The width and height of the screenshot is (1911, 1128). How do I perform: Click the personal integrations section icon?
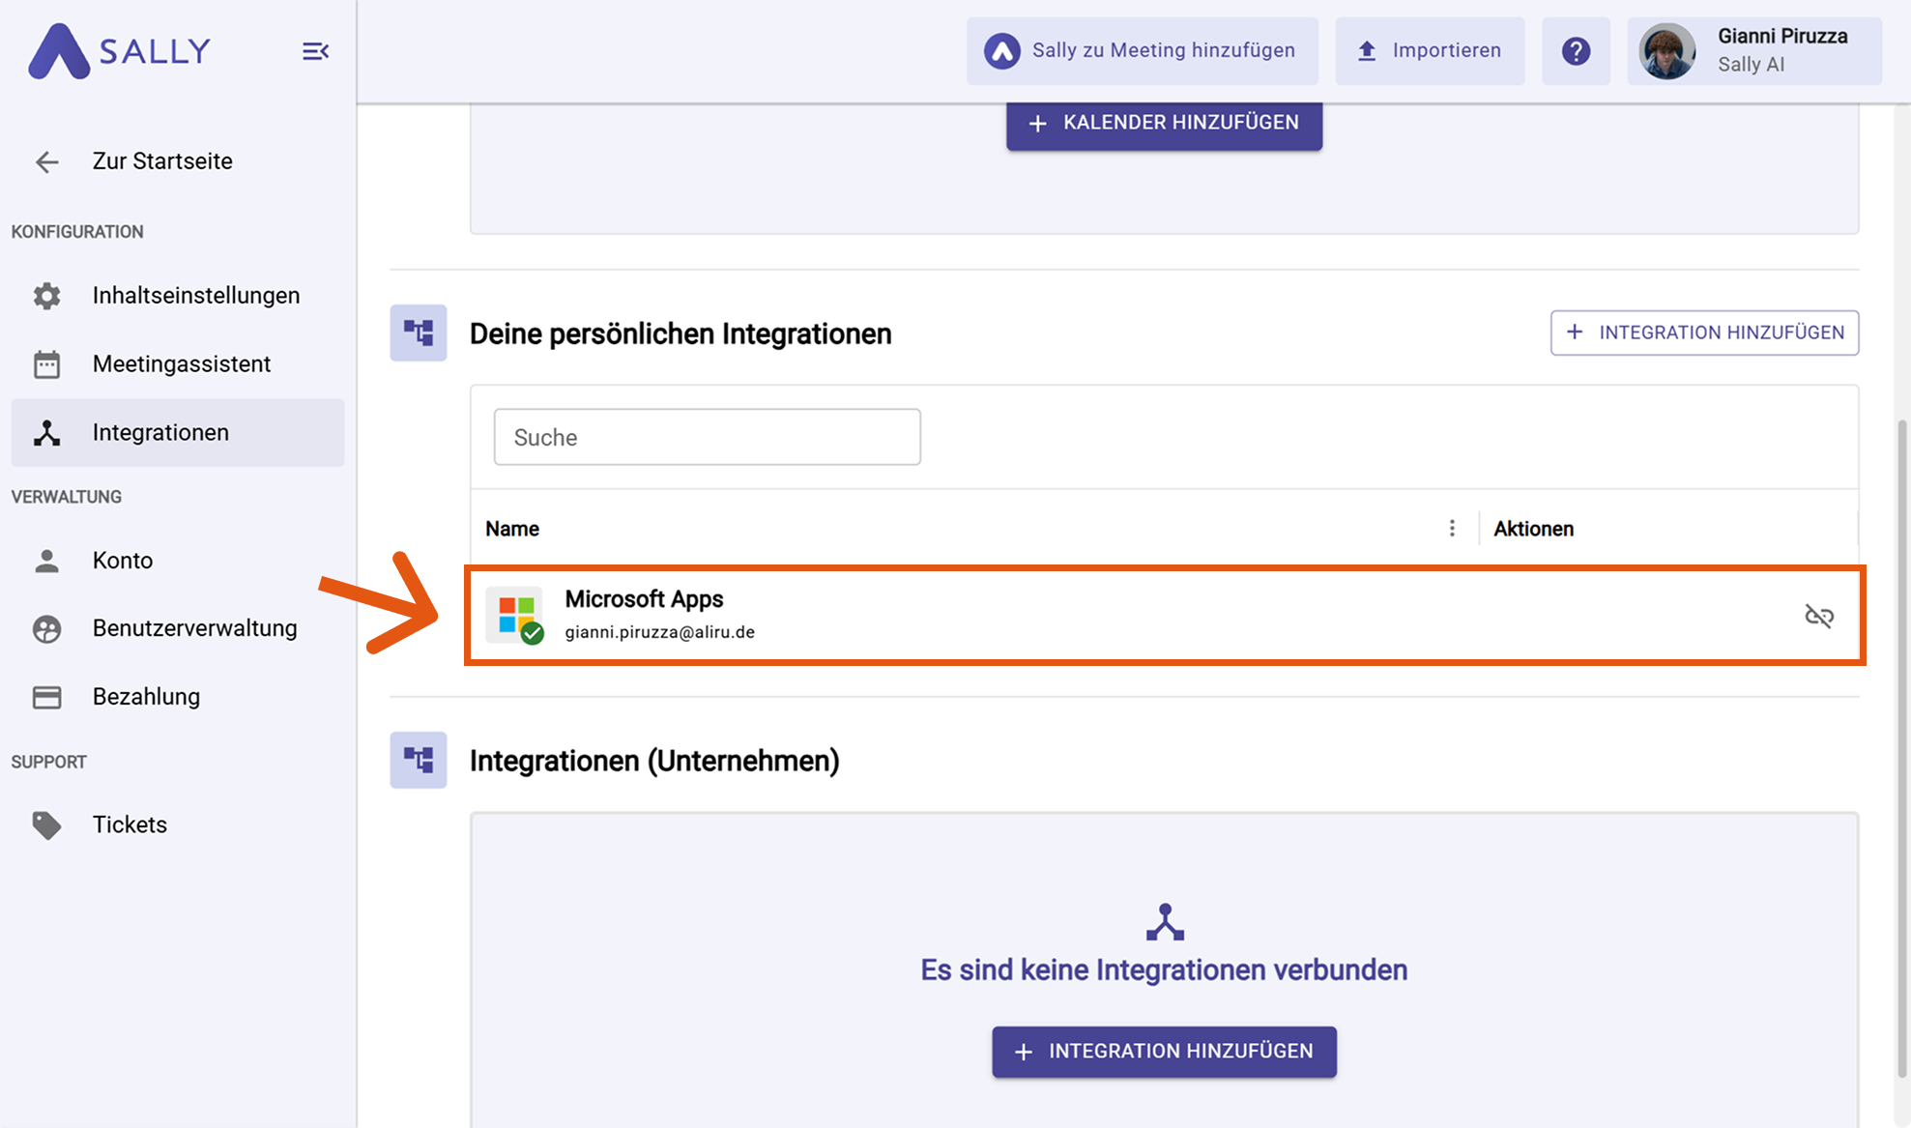[x=419, y=333]
